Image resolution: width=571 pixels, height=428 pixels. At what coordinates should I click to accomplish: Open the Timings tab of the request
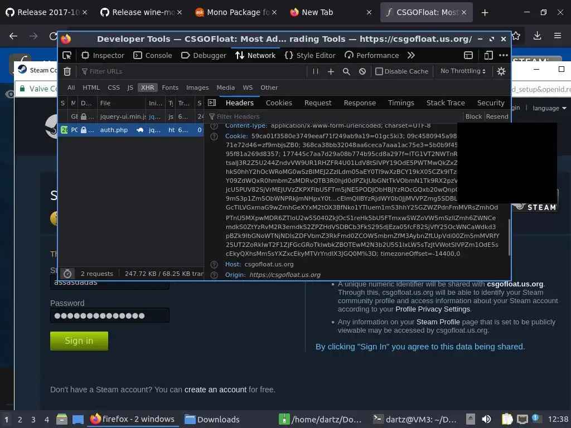(x=401, y=103)
